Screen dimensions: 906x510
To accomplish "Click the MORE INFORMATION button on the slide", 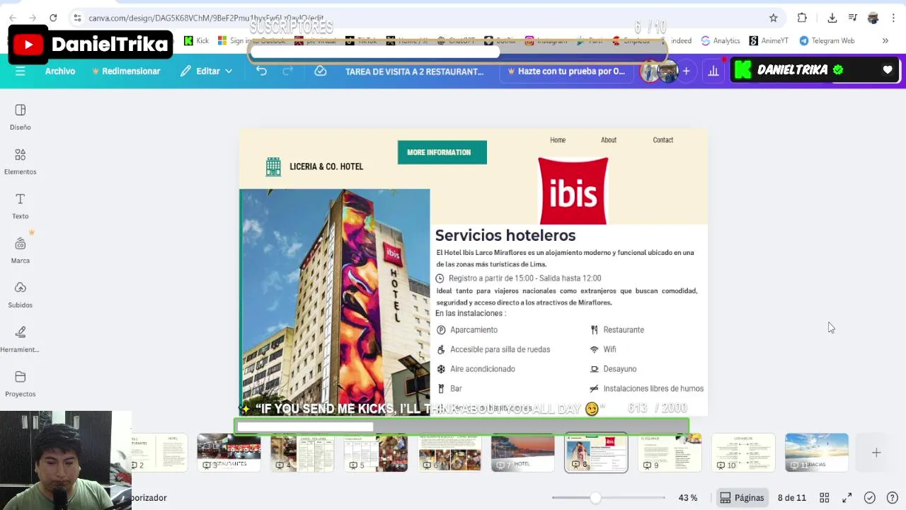I will [442, 152].
